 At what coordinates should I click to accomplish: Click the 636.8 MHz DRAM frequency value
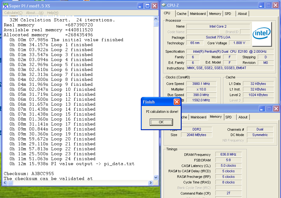[x=228, y=154]
